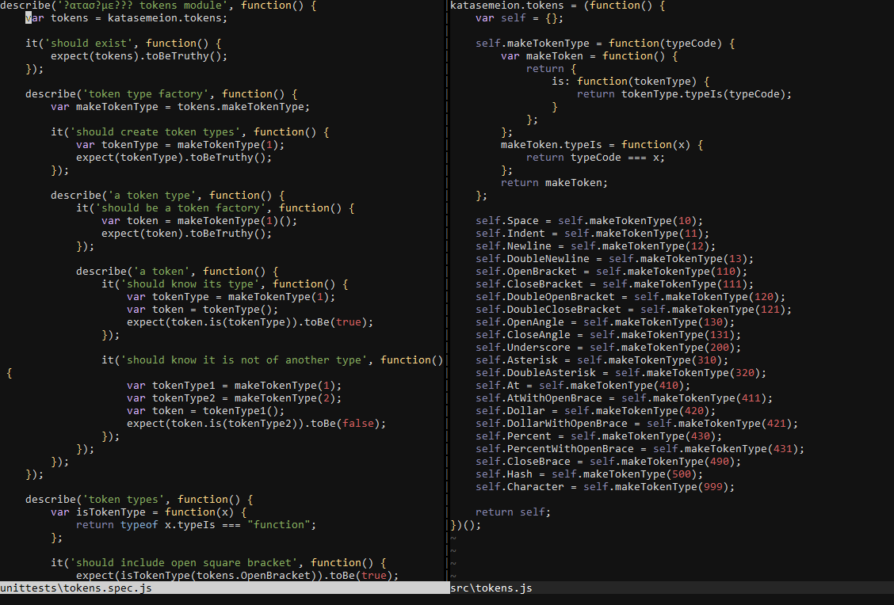Click the unittests\tokens.spec.js status line
The width and height of the screenshot is (894, 605).
click(x=224, y=588)
